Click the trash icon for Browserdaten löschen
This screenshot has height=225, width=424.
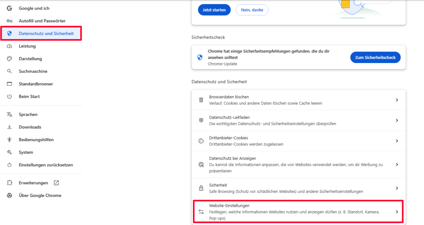[x=201, y=100]
